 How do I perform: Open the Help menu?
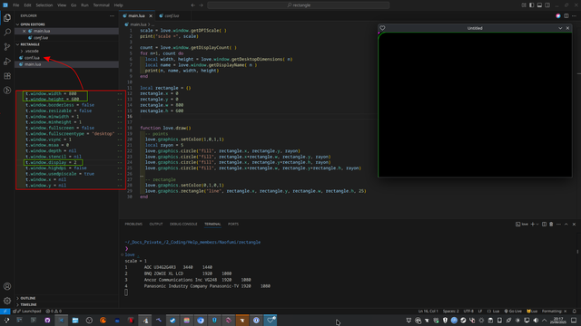119,5
